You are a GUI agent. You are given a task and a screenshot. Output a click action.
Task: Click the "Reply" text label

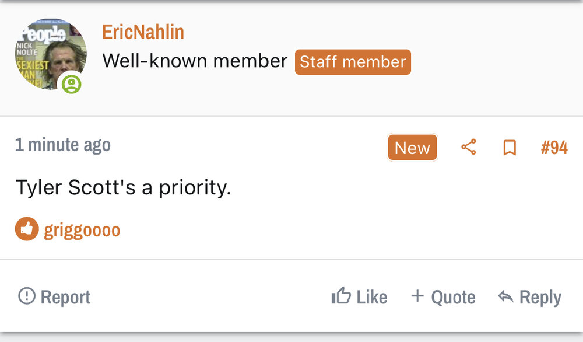(540, 297)
